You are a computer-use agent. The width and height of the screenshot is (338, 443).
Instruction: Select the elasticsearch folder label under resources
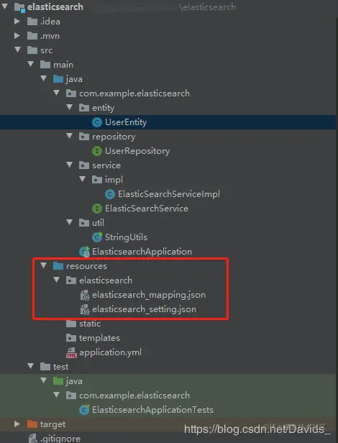[x=106, y=280]
